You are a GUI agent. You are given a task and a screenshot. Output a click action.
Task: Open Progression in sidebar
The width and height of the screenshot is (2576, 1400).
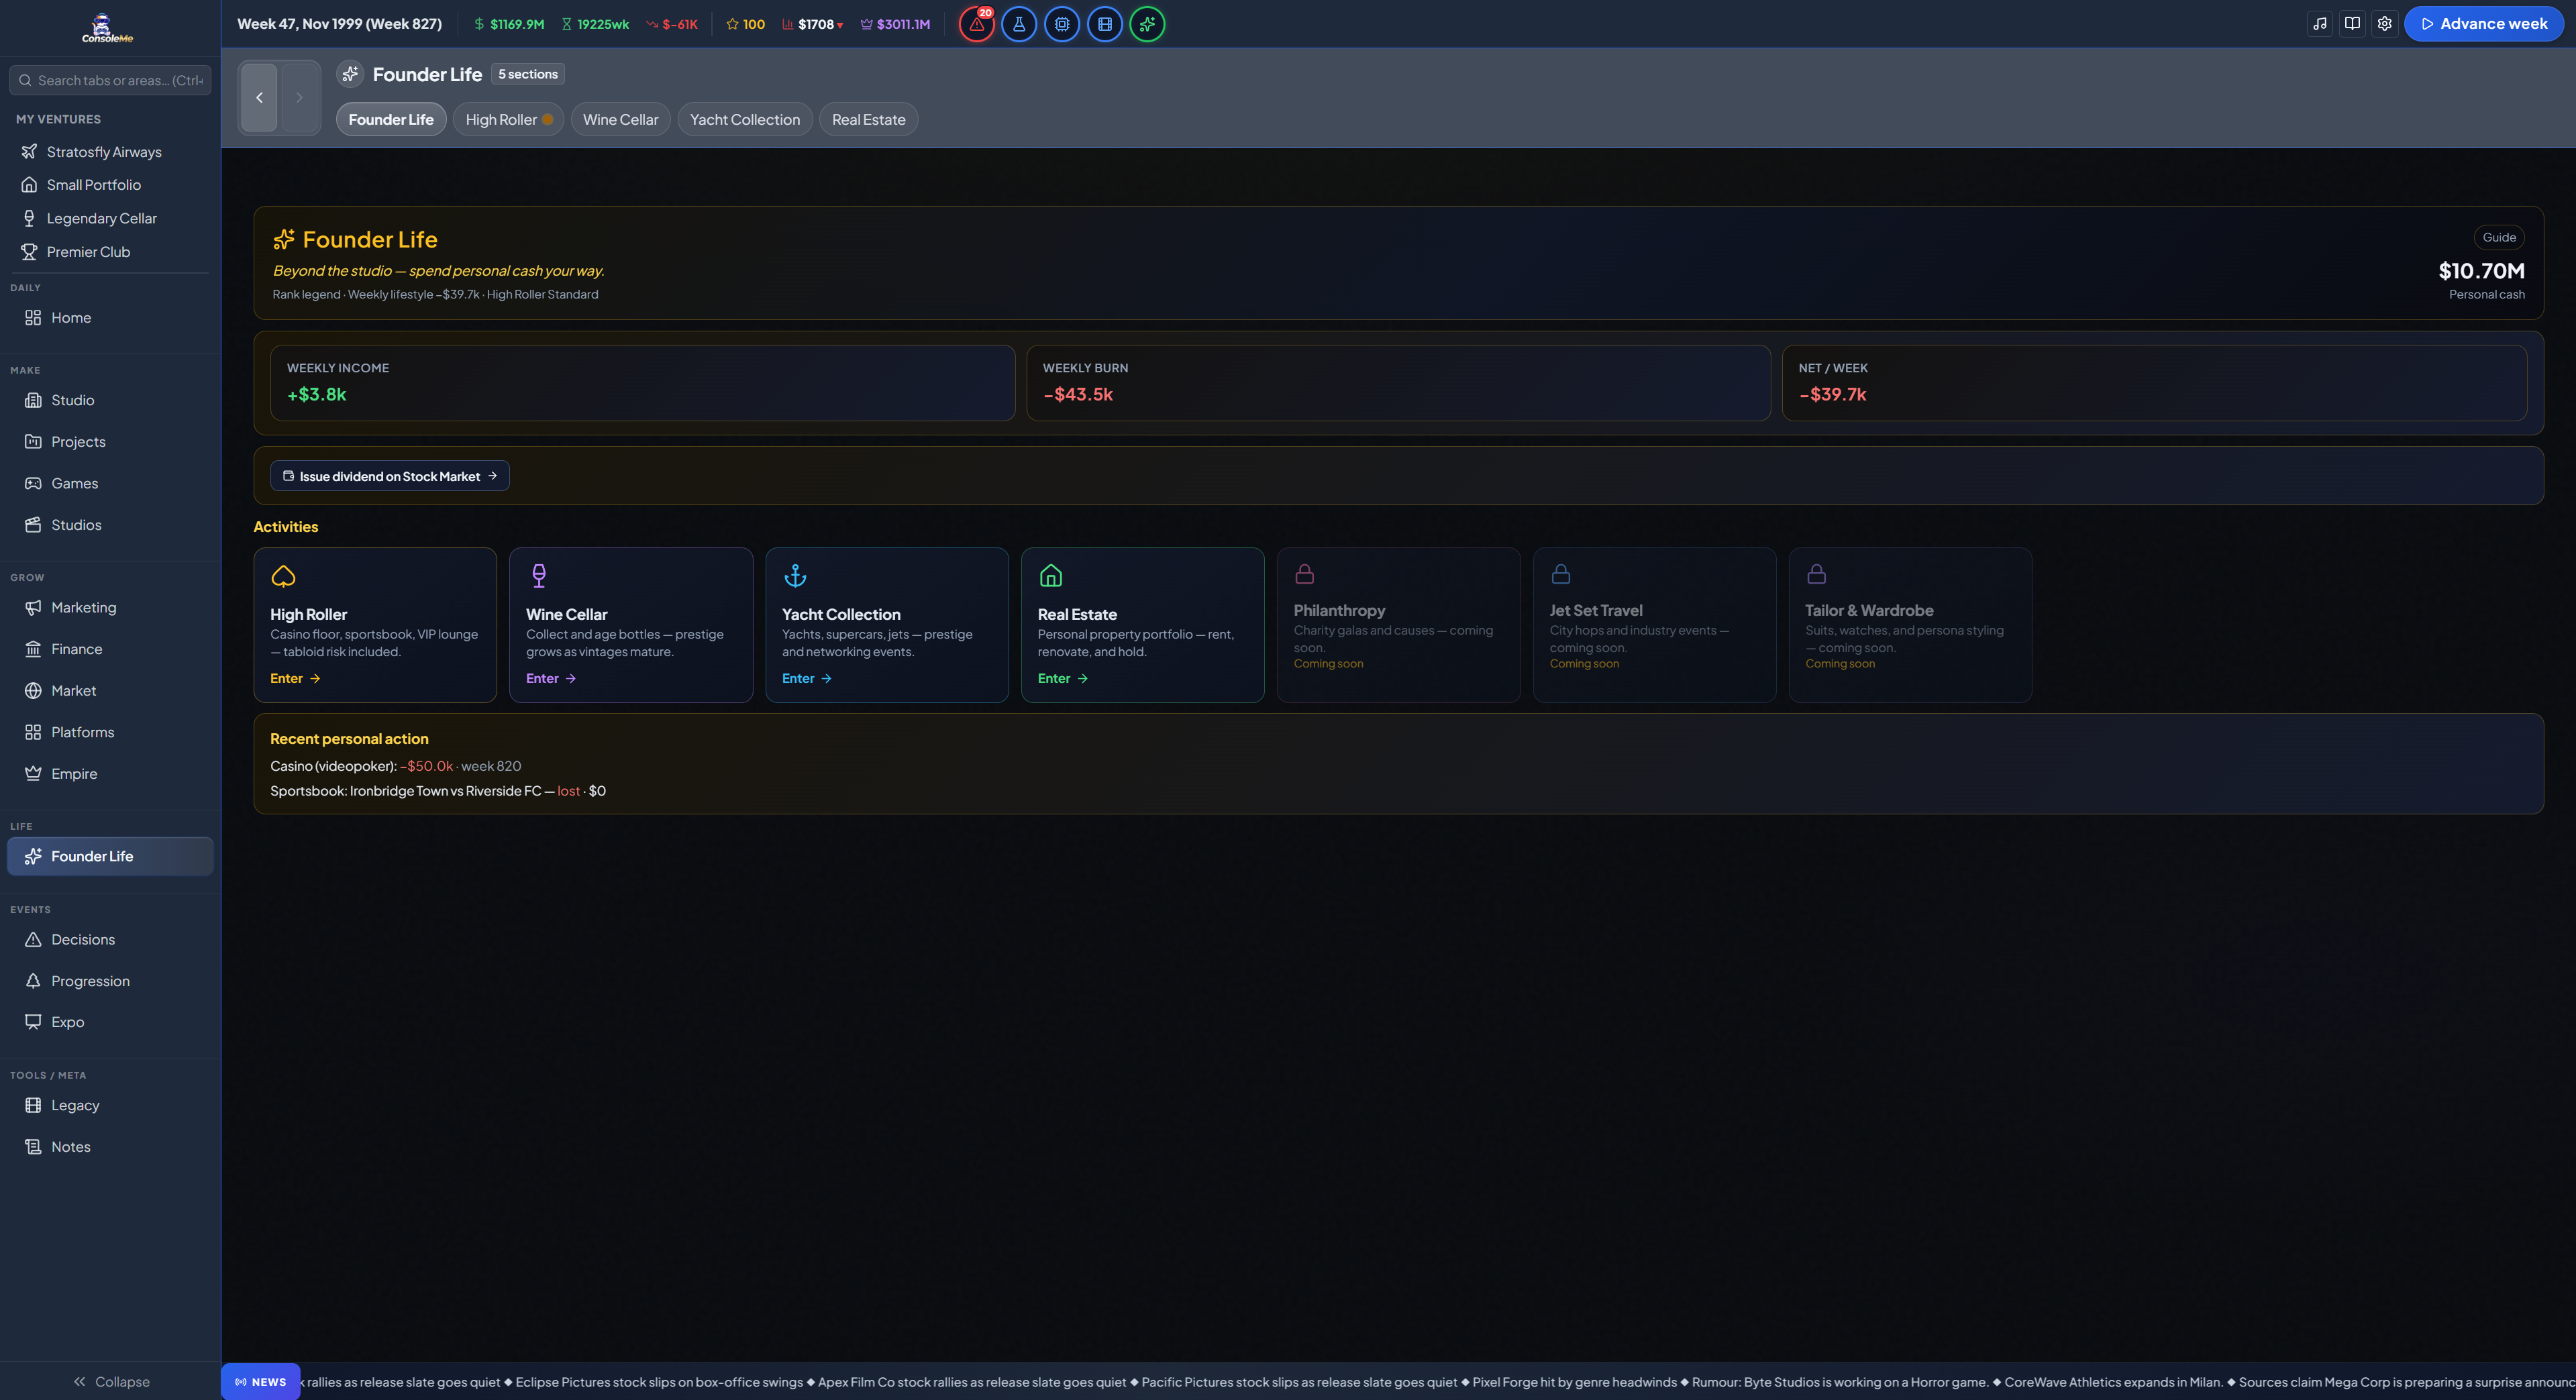coord(110,981)
